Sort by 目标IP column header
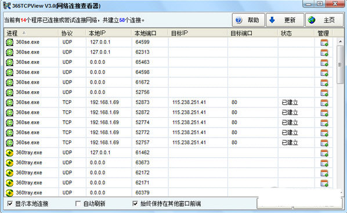Screen dimensions: 347x213 (x=198, y=33)
